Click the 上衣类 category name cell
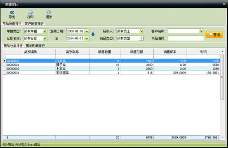228x148 pixels. (x=73, y=69)
